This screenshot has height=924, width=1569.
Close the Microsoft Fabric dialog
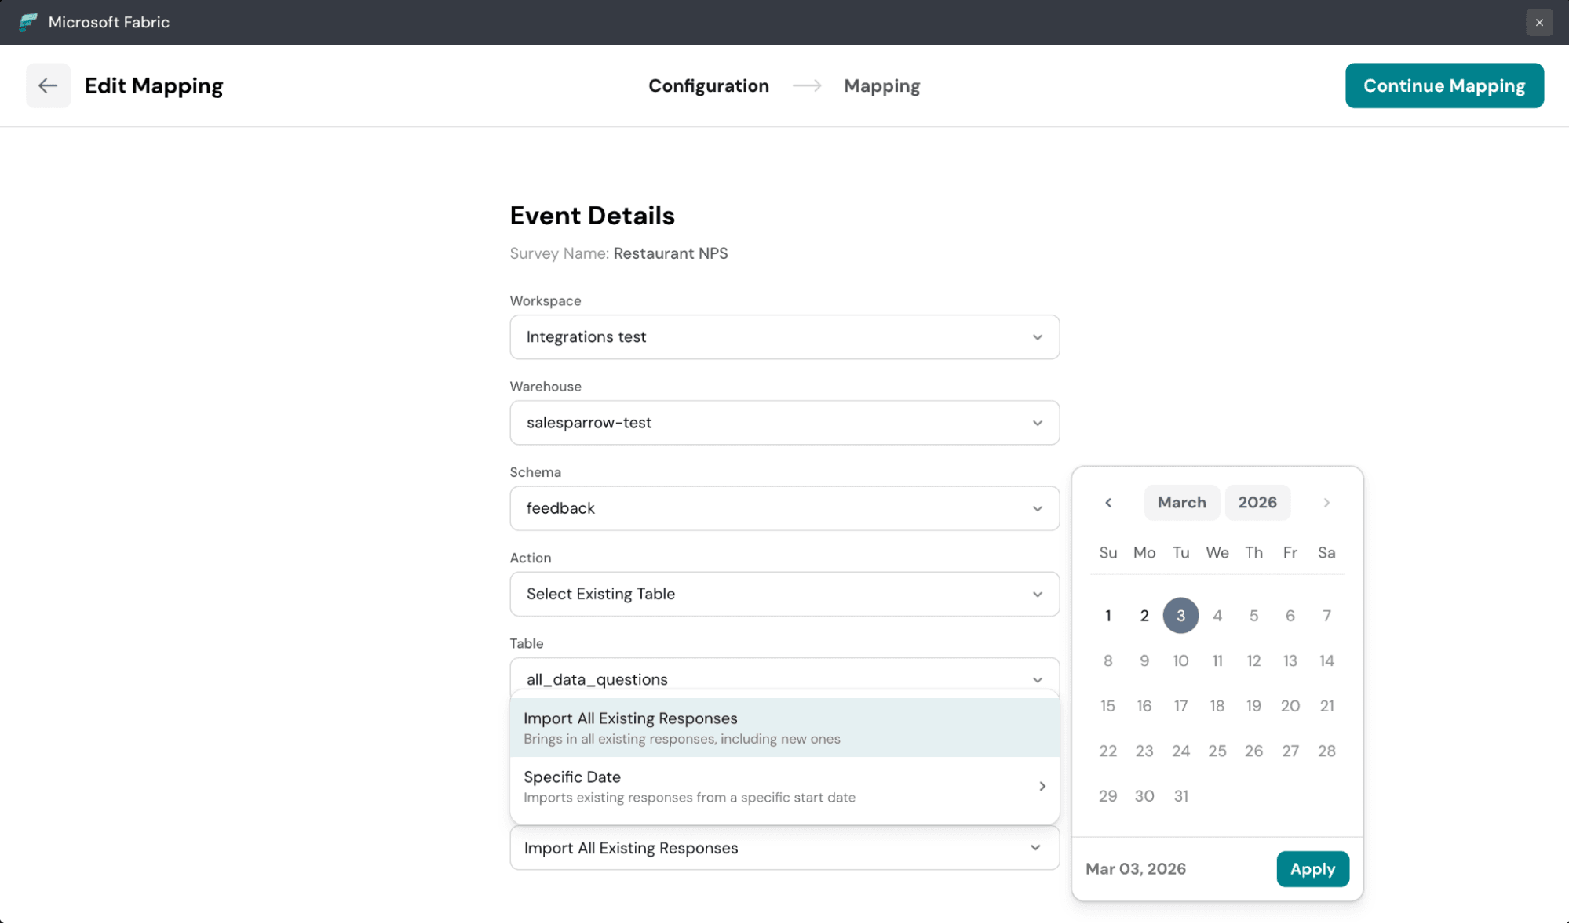click(x=1538, y=22)
